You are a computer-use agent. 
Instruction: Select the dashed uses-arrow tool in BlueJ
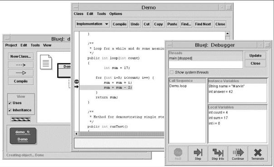tap(21, 65)
